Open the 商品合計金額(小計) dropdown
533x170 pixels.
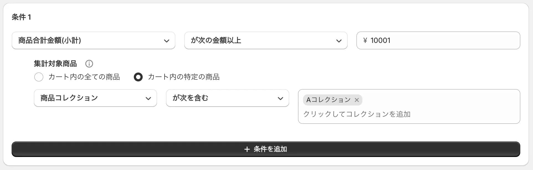[x=93, y=41]
